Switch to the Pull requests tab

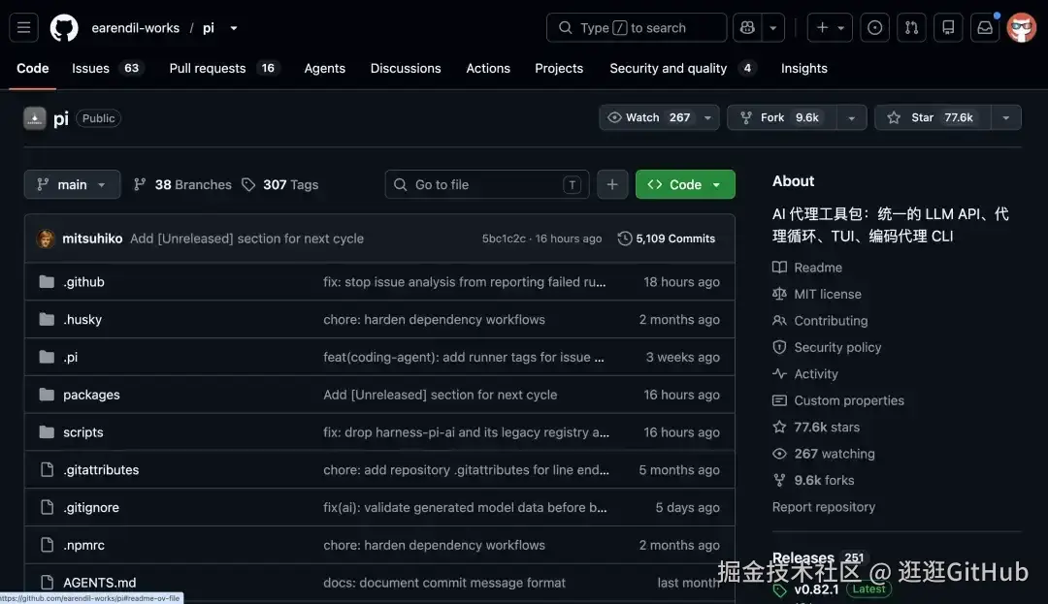[224, 68]
